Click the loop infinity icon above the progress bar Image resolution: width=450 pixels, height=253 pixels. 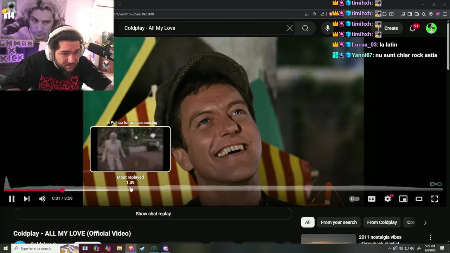tap(436, 184)
